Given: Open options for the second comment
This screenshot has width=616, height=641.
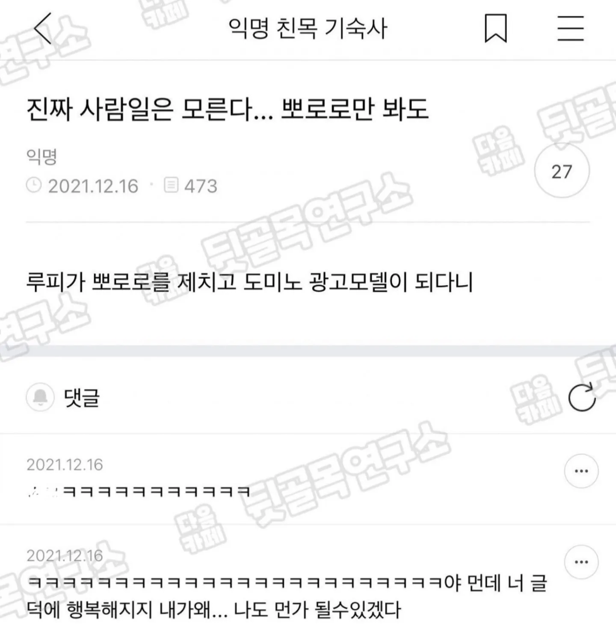Looking at the screenshot, I should 581,562.
